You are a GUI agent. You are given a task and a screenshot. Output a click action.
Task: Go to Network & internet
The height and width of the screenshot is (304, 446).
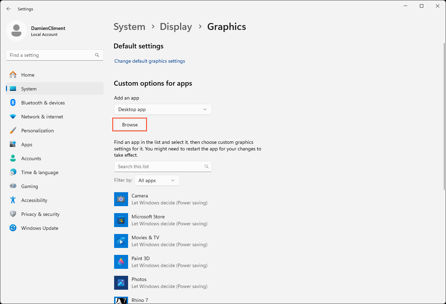pyautogui.click(x=55, y=117)
